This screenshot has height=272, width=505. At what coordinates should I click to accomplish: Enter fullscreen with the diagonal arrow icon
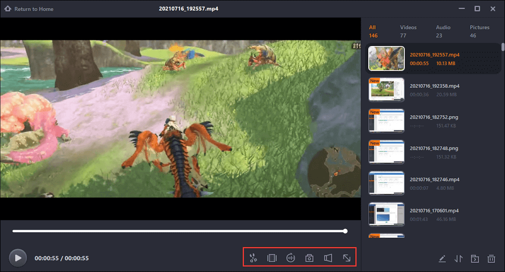pyautogui.click(x=347, y=258)
